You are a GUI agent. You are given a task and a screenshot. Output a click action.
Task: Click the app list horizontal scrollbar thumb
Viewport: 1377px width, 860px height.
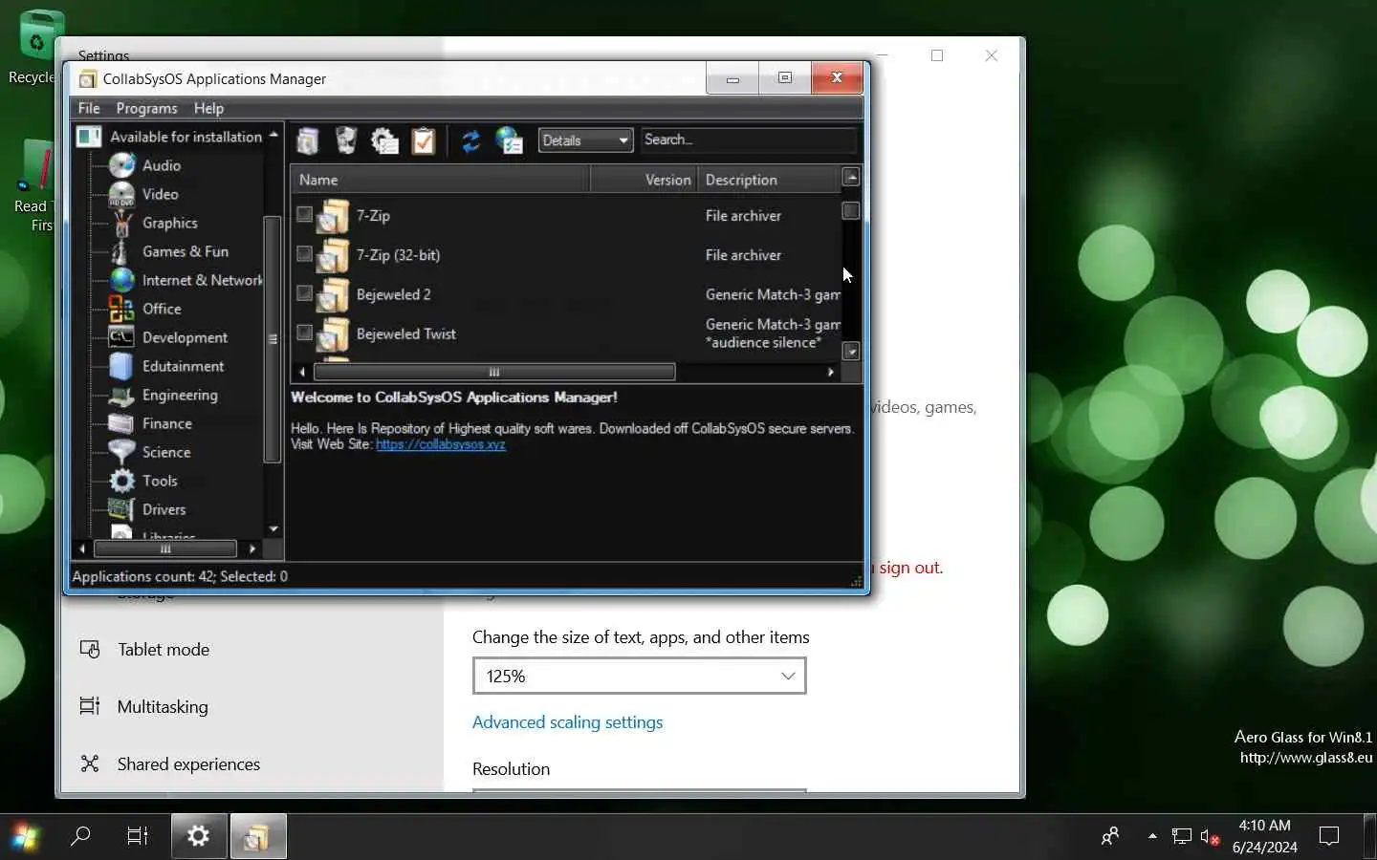[493, 372]
